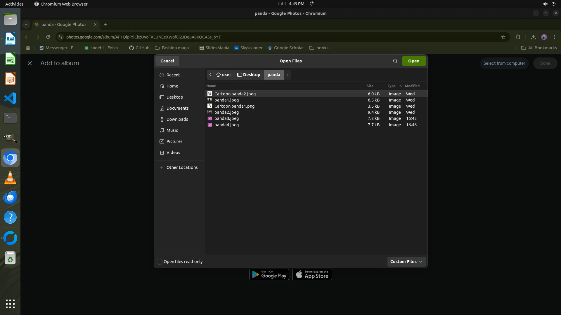
Task: Click the search icon in file dialog
Action: coord(395,61)
